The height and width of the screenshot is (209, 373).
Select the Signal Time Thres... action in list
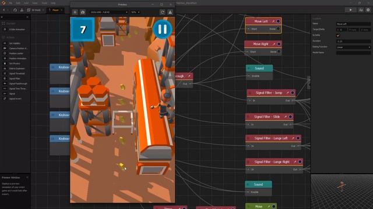pyautogui.click(x=15, y=89)
